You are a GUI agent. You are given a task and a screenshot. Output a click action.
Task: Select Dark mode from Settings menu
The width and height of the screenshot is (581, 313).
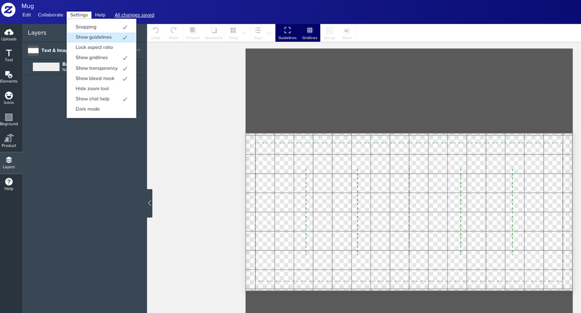click(88, 109)
